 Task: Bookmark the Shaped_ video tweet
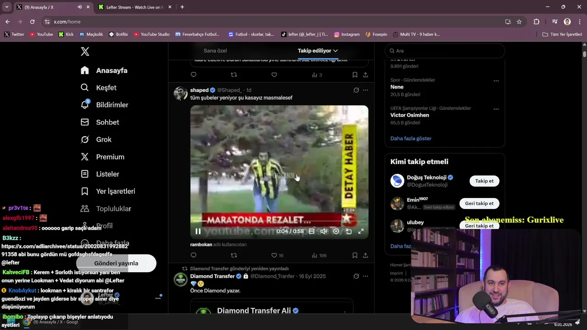pyautogui.click(x=354, y=255)
